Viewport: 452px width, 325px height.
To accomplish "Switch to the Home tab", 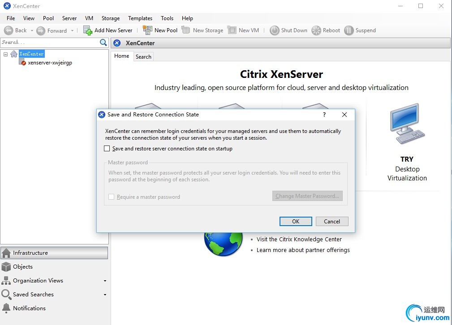I will point(122,56).
